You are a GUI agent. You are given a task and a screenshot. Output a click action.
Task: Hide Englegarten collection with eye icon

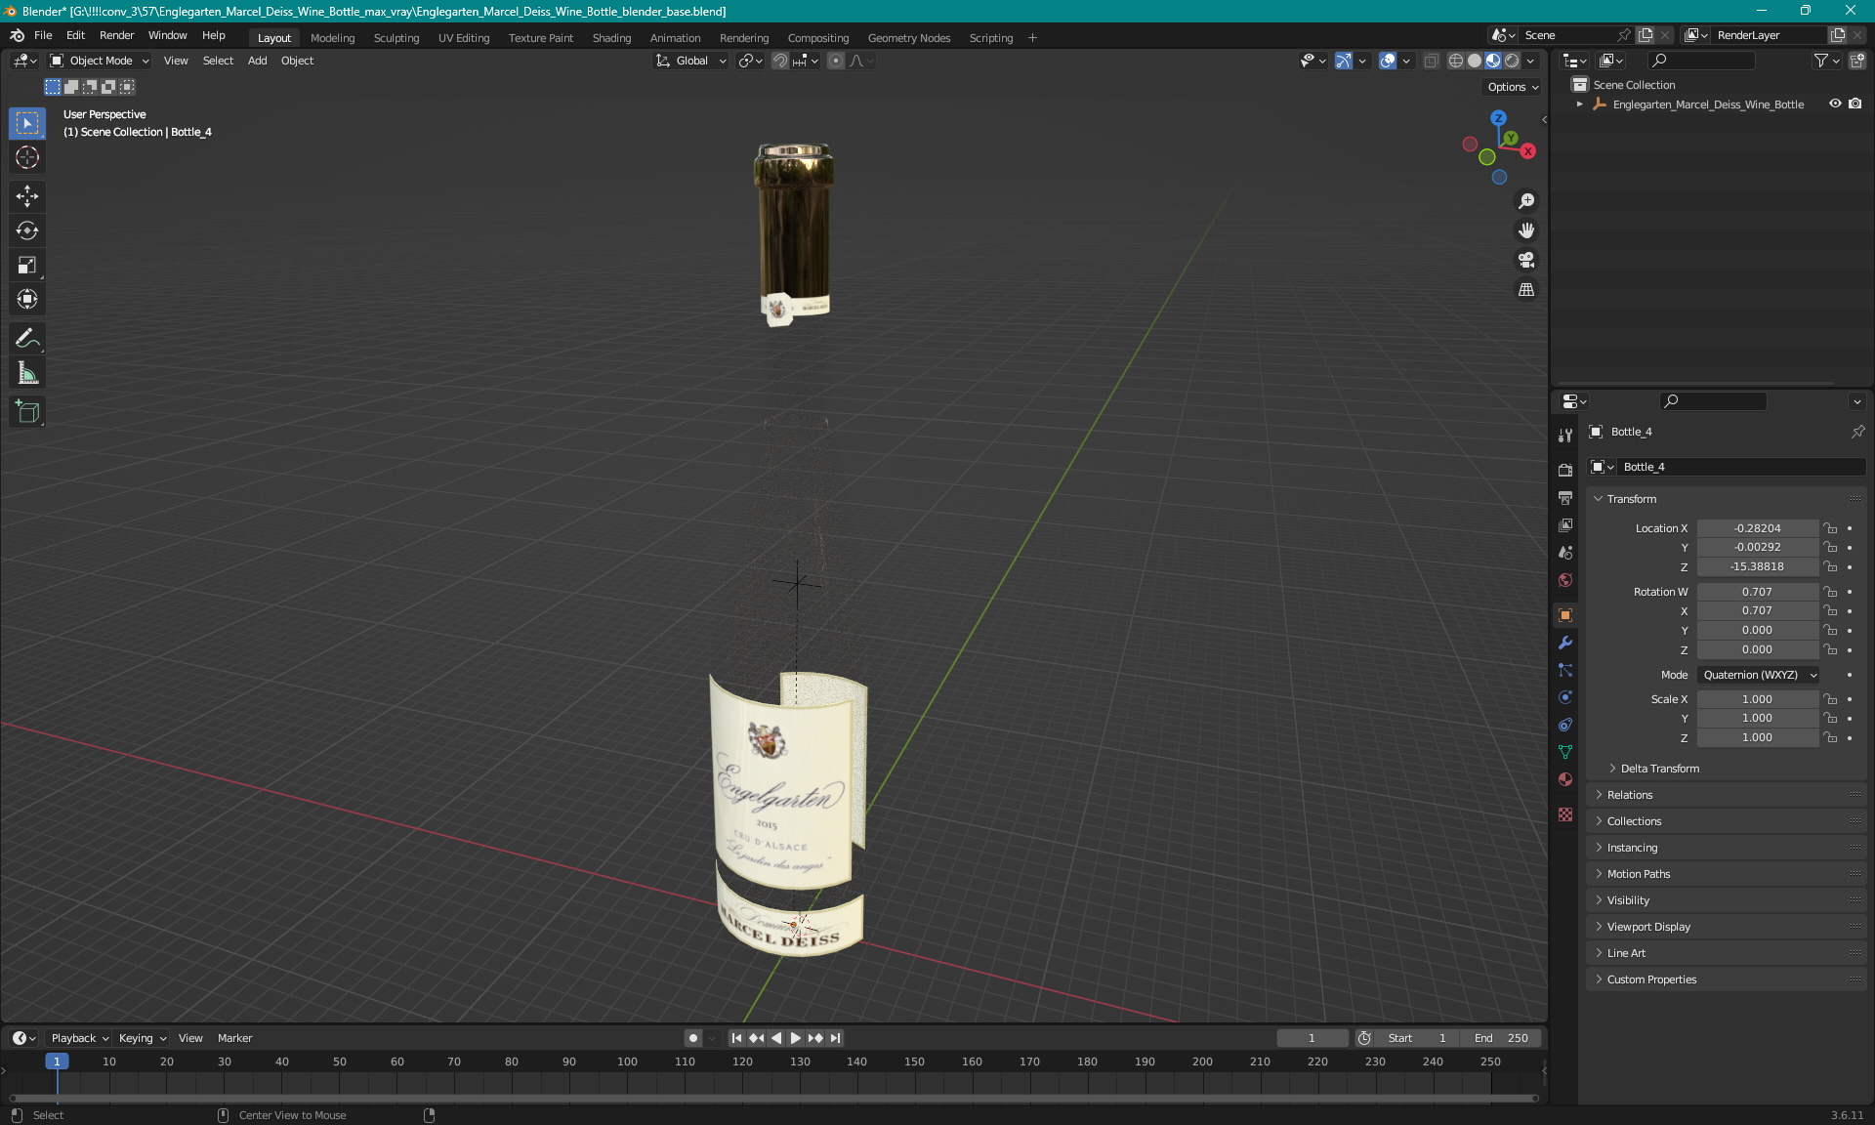(x=1835, y=104)
